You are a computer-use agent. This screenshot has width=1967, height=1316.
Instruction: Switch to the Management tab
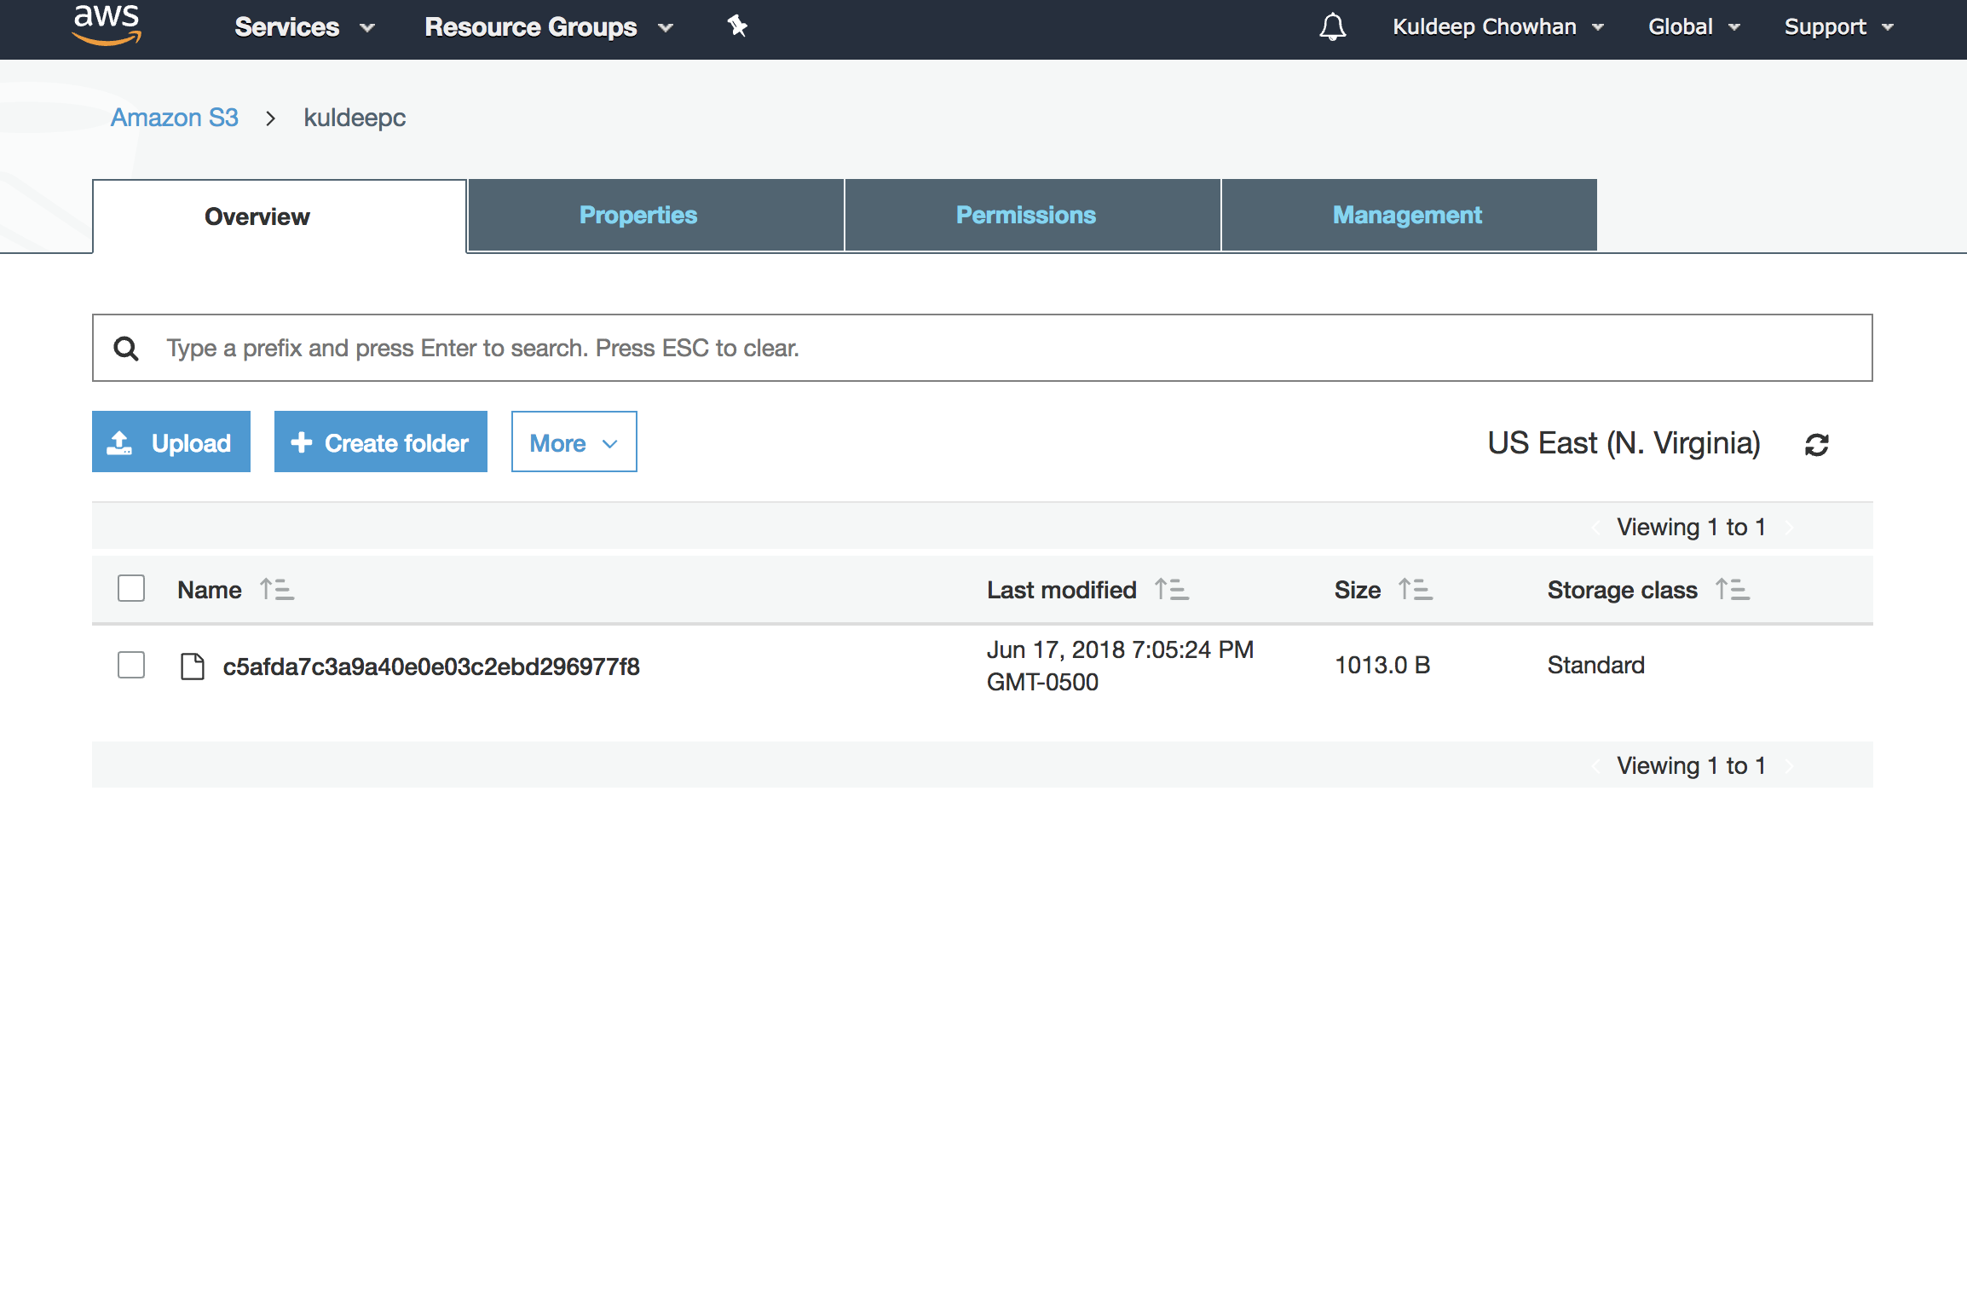pos(1409,215)
